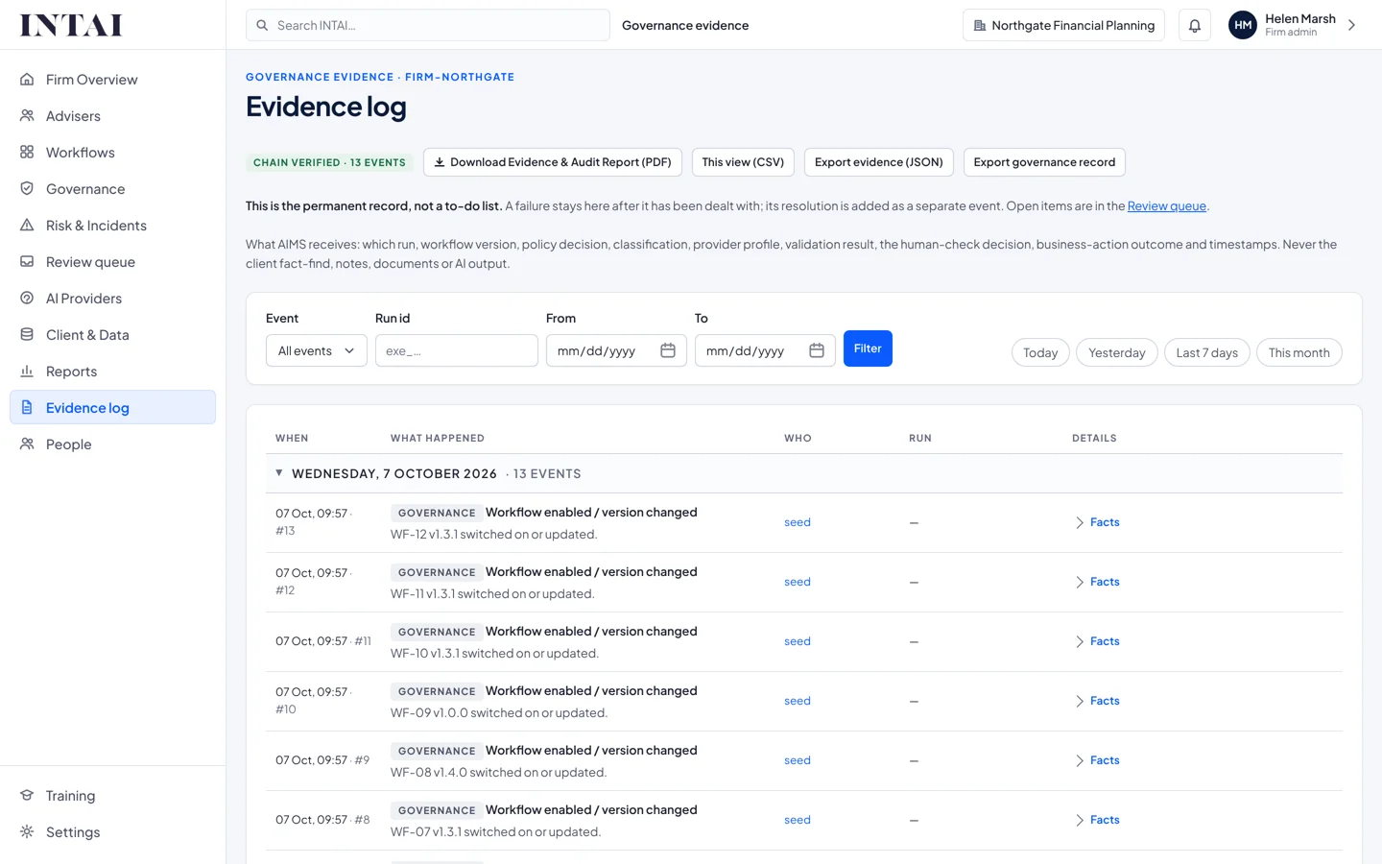Open the All events dropdown
This screenshot has height=864, width=1382.
click(317, 351)
